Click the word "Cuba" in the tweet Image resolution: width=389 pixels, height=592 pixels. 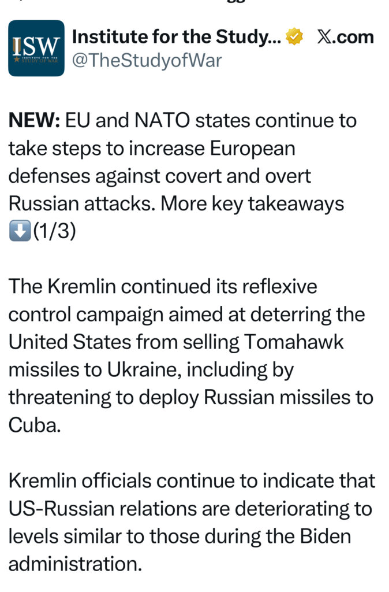coord(34,425)
